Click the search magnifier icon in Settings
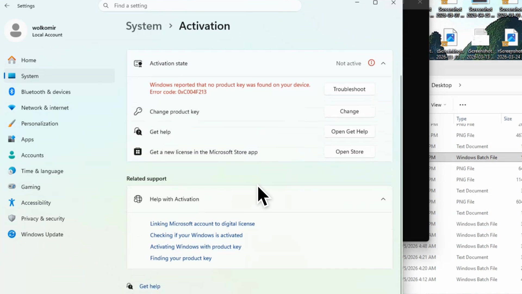This screenshot has height=294, width=522. [106, 6]
